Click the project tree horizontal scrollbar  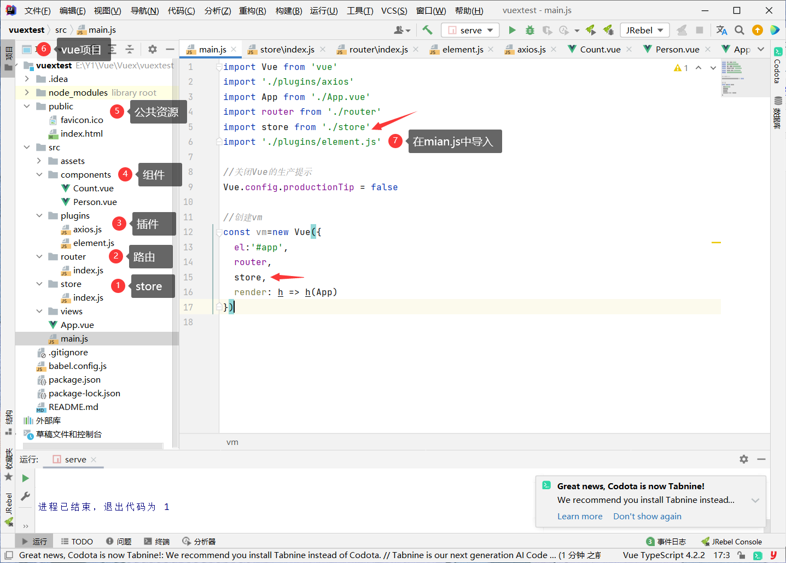pyautogui.click(x=93, y=445)
